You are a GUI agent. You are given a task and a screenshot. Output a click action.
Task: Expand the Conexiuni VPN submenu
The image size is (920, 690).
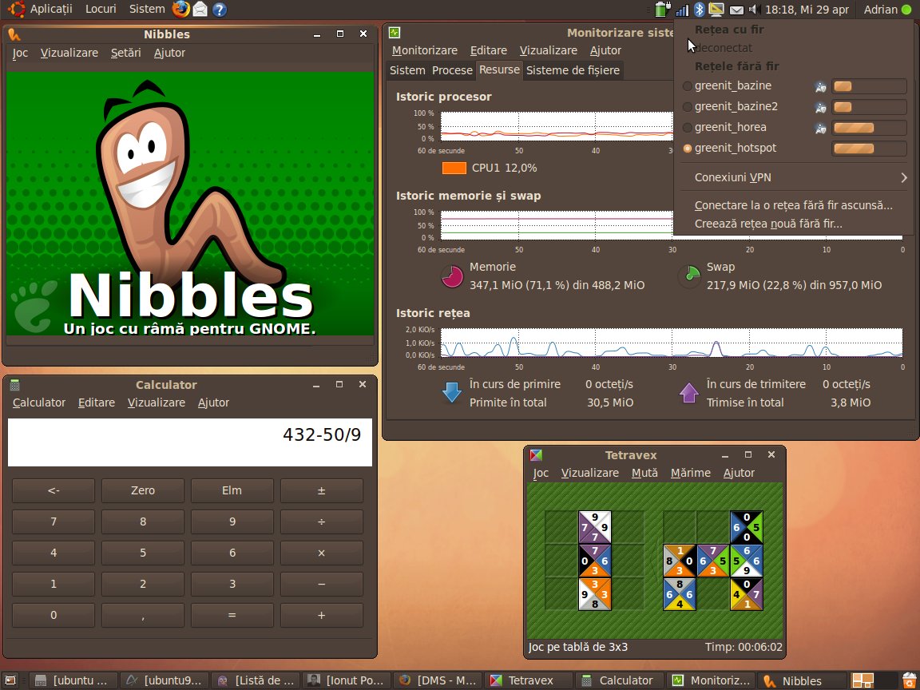point(794,177)
